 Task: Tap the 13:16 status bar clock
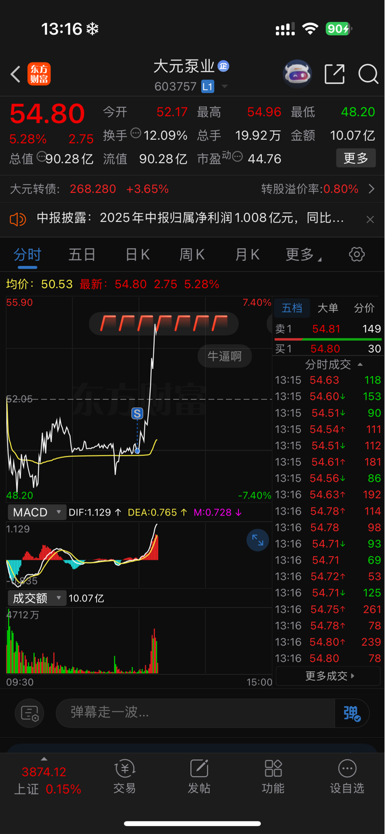(x=62, y=29)
